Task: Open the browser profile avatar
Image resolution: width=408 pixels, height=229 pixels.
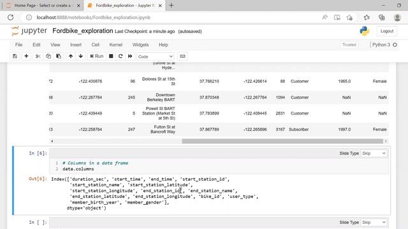Action: coord(397,17)
